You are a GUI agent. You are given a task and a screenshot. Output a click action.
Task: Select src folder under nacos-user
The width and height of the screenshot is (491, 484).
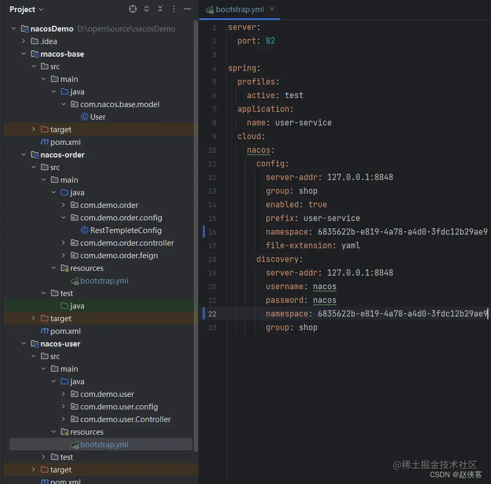point(55,356)
